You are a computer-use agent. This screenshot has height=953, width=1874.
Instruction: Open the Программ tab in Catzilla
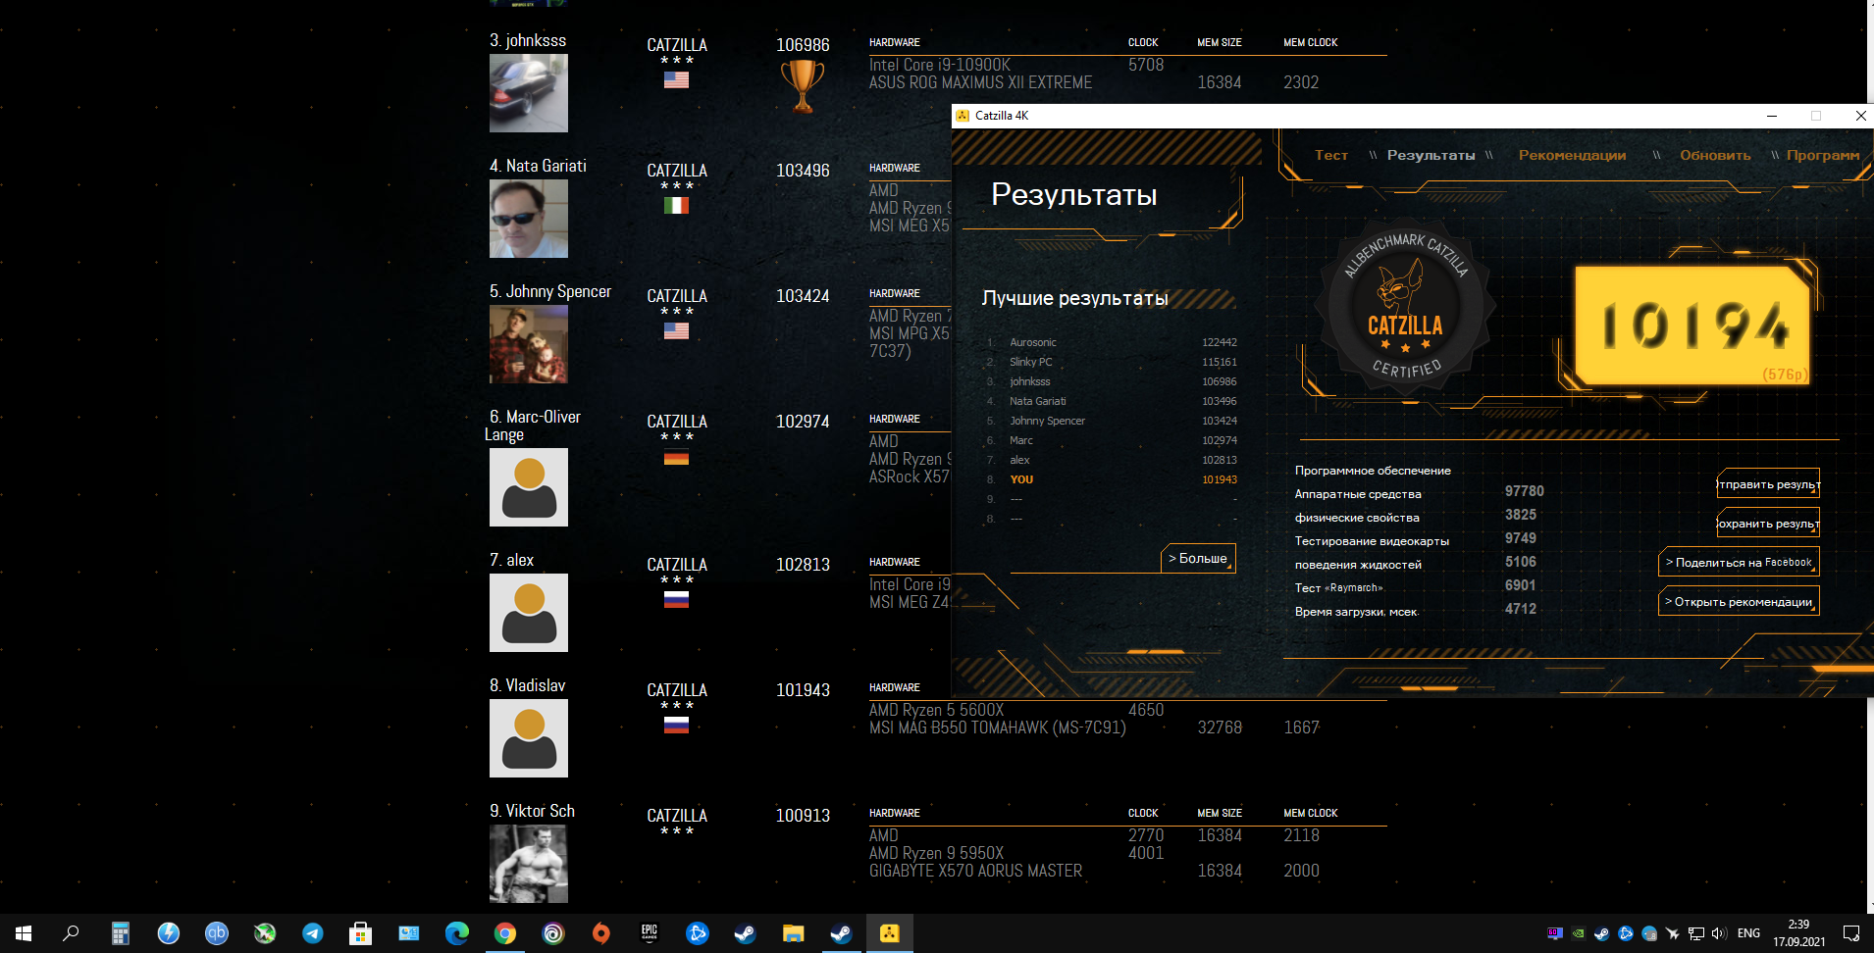[x=1823, y=155]
